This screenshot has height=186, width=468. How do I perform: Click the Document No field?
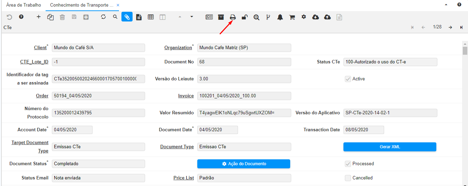(244, 62)
